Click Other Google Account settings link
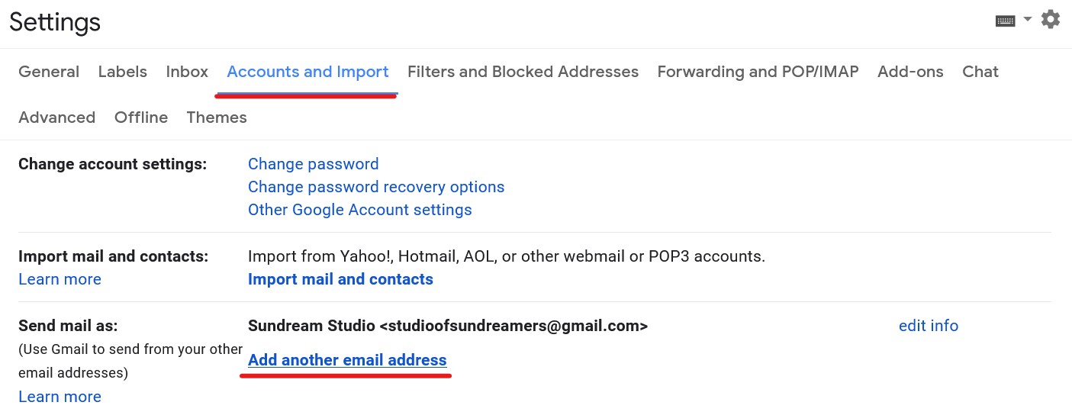Viewport: 1072px width, 415px height. click(359, 210)
